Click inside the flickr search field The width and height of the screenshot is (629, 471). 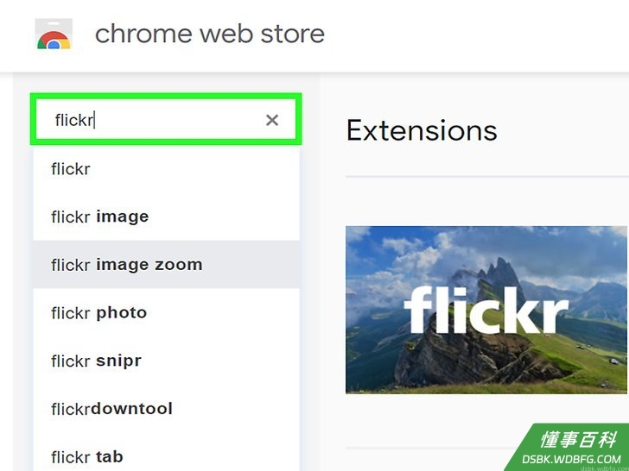pos(166,119)
